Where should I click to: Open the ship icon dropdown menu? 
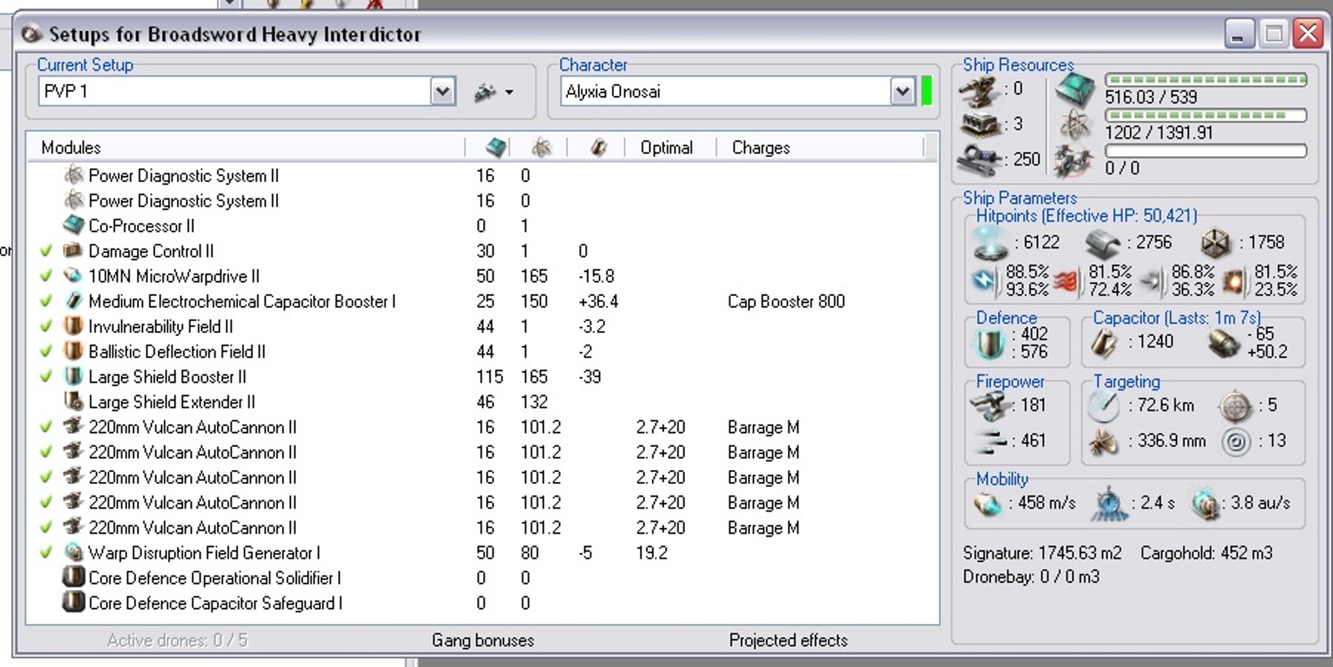coord(494,92)
